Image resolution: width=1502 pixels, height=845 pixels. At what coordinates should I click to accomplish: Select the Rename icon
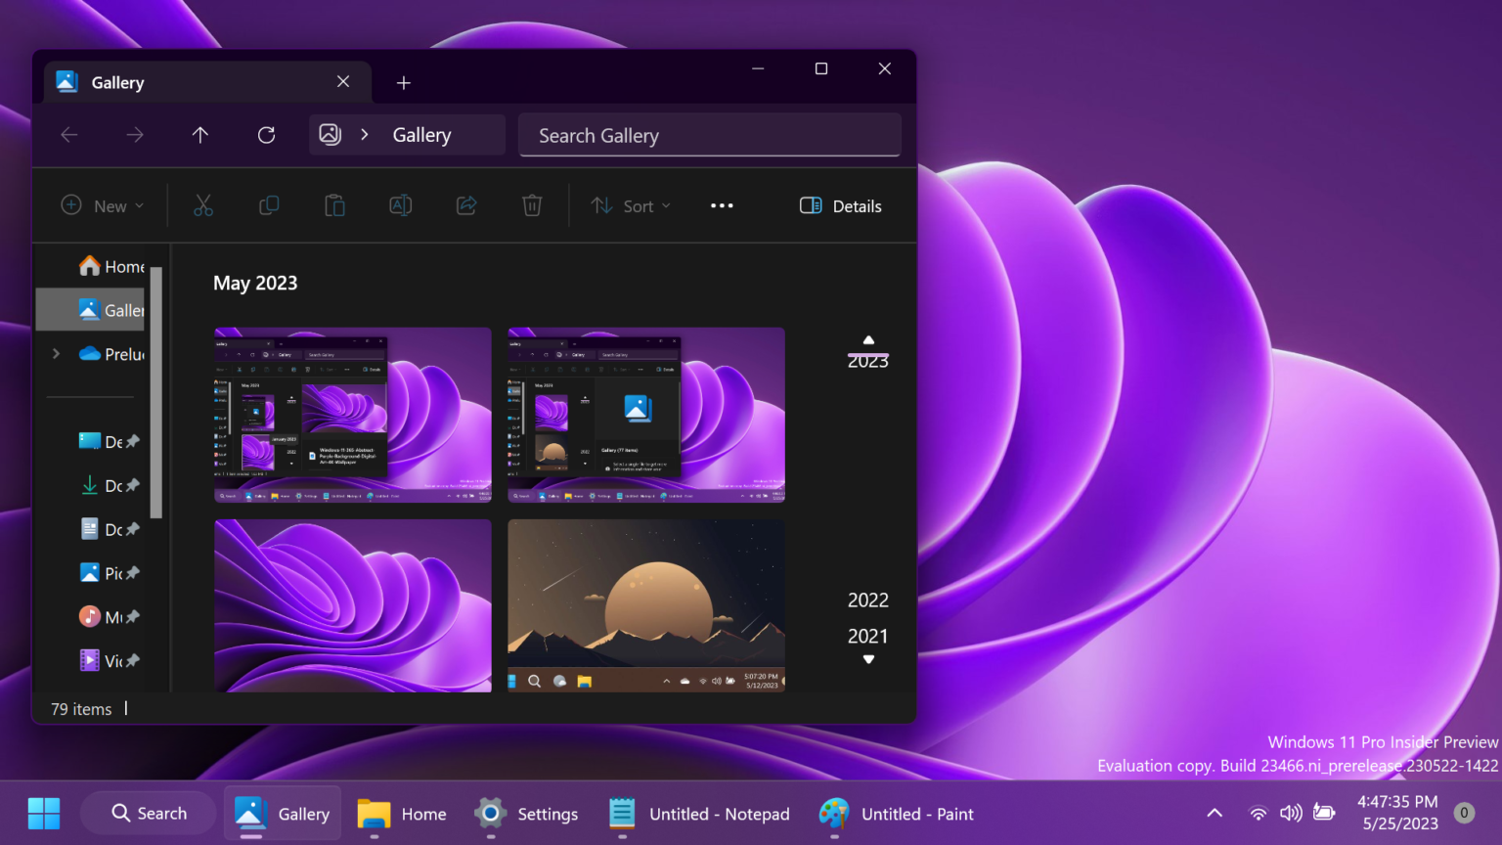point(400,205)
